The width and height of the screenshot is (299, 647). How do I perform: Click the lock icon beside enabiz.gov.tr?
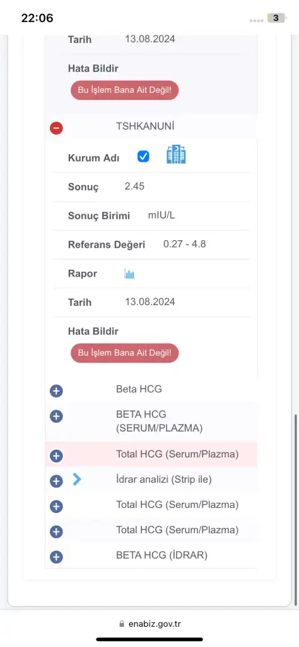point(121,624)
